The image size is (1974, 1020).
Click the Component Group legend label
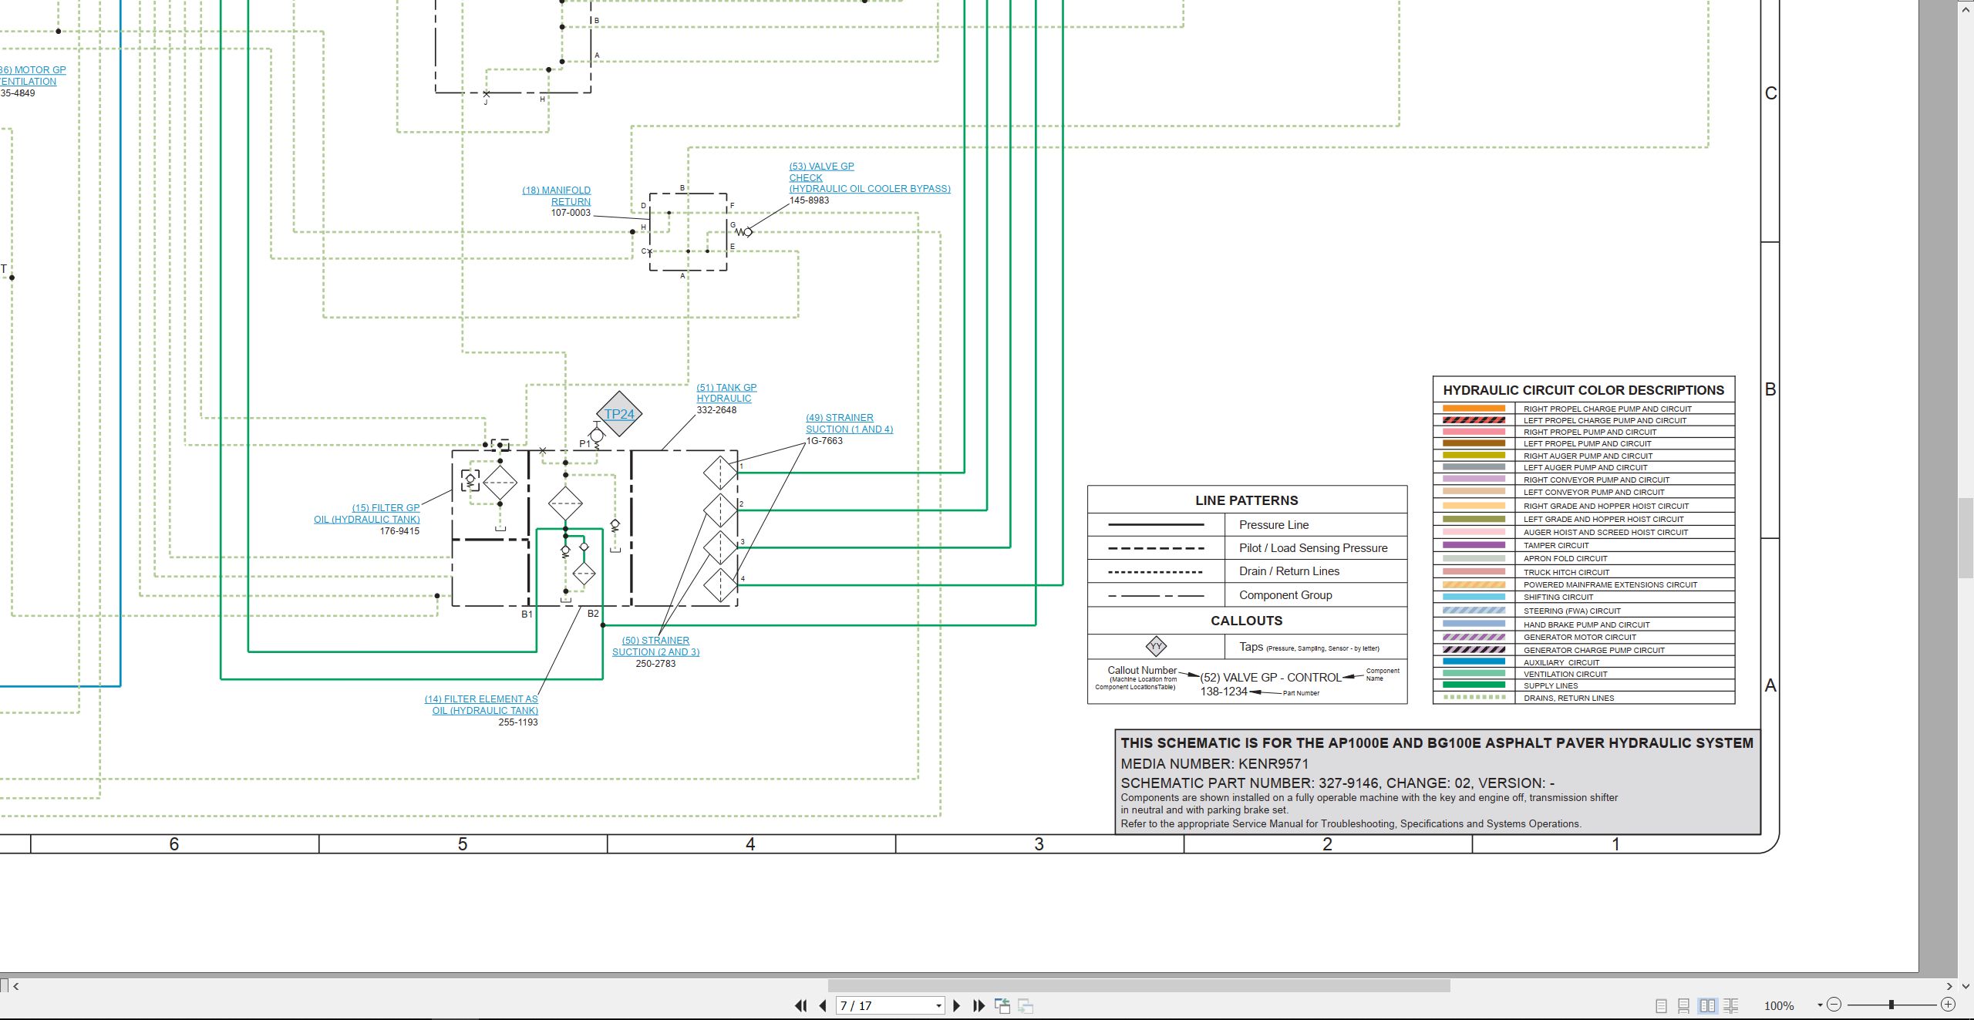1285,595
